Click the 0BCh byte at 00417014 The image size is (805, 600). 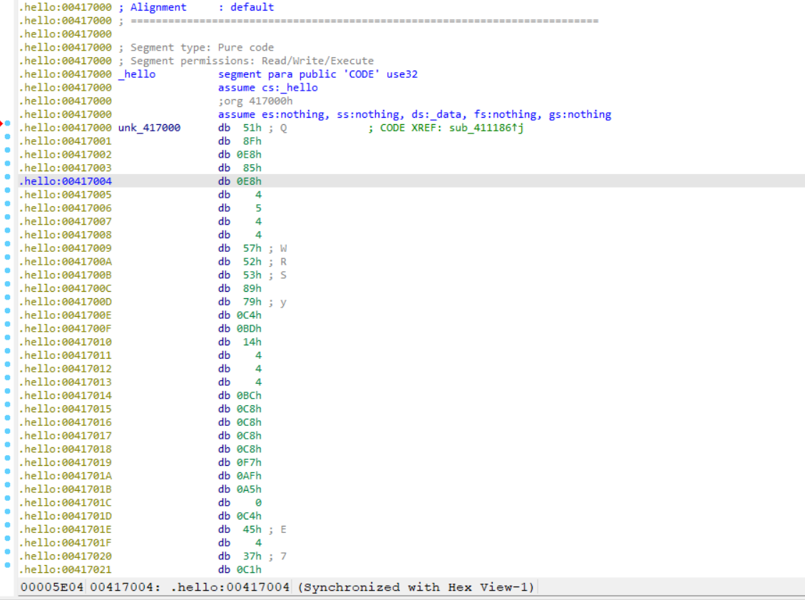point(249,395)
